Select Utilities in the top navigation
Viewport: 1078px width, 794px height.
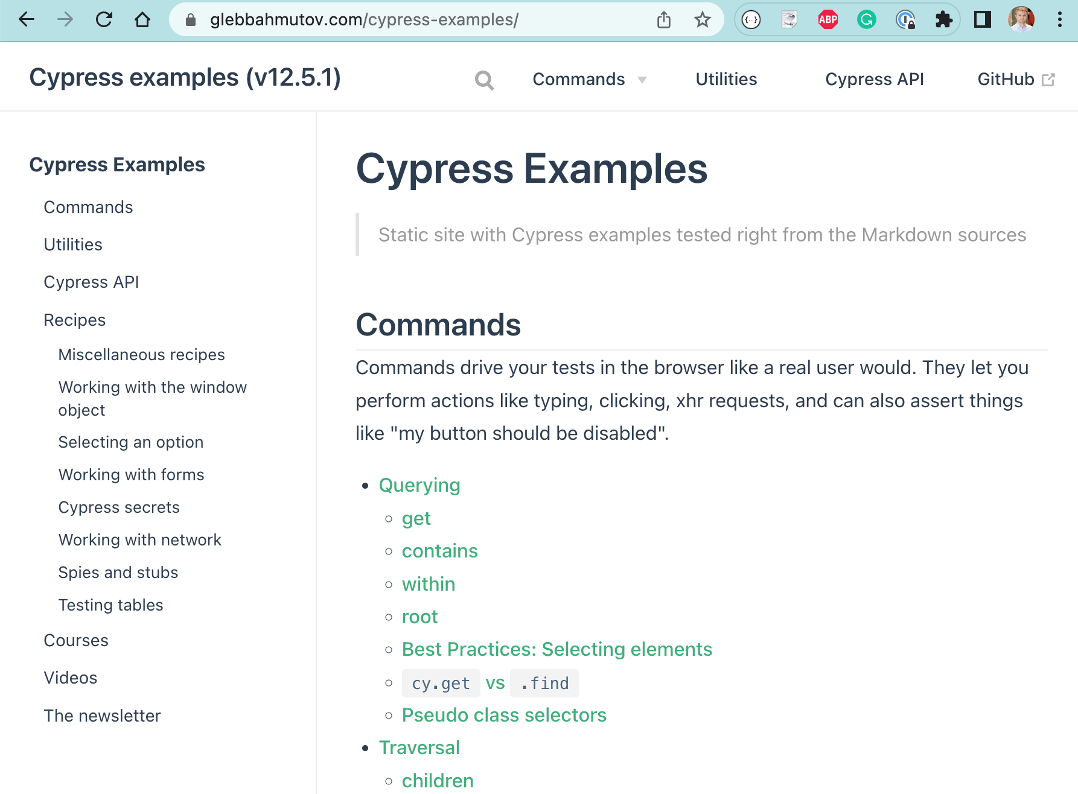click(726, 79)
